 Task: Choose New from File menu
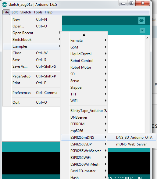31,20
